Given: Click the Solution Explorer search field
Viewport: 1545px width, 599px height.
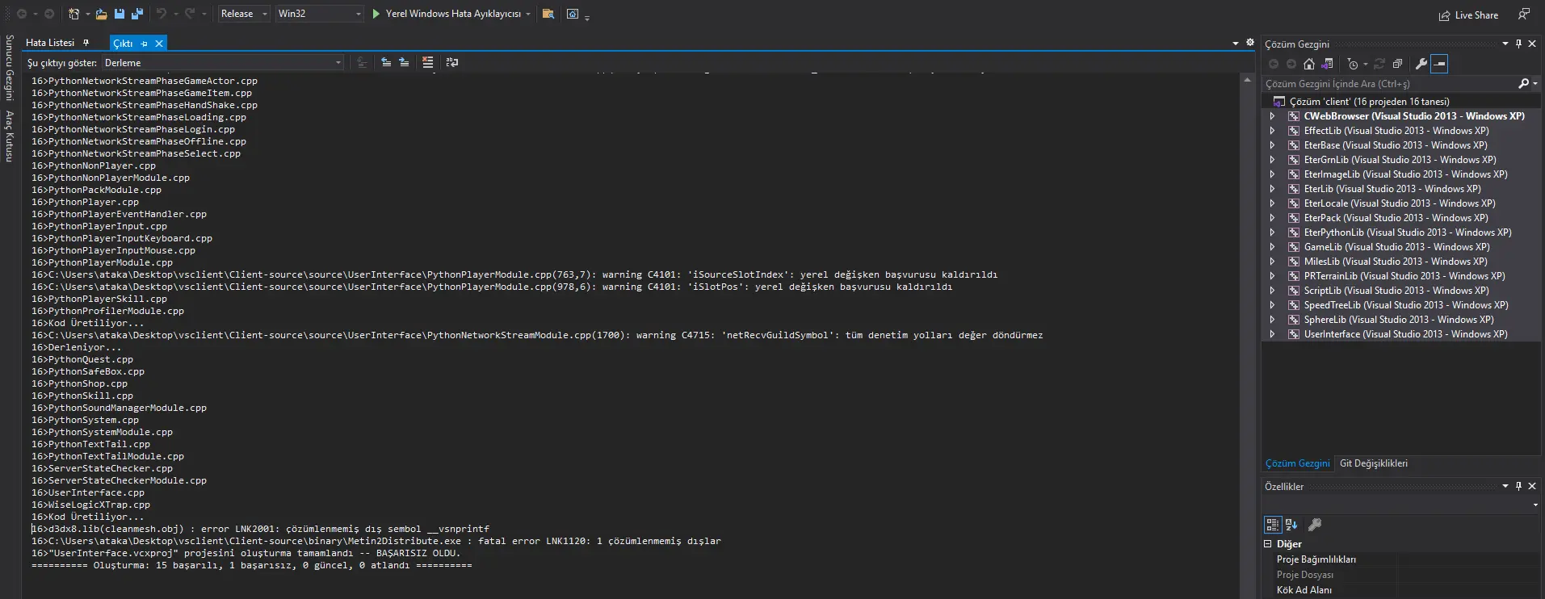Looking at the screenshot, I should [x=1389, y=84].
